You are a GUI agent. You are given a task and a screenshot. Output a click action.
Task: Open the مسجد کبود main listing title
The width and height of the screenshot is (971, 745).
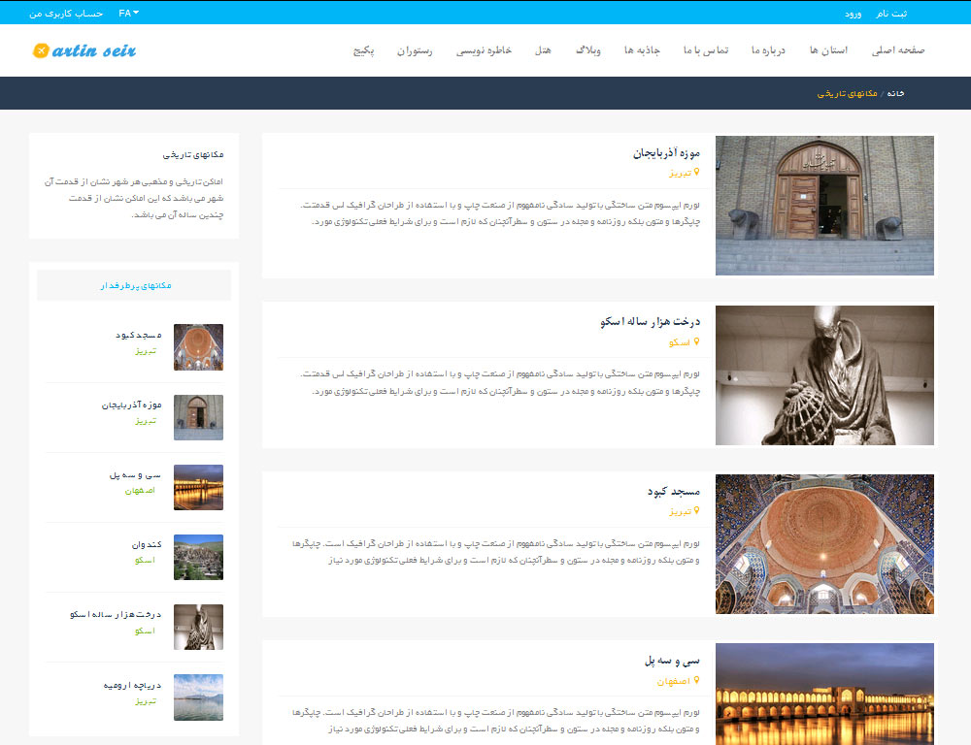point(674,491)
